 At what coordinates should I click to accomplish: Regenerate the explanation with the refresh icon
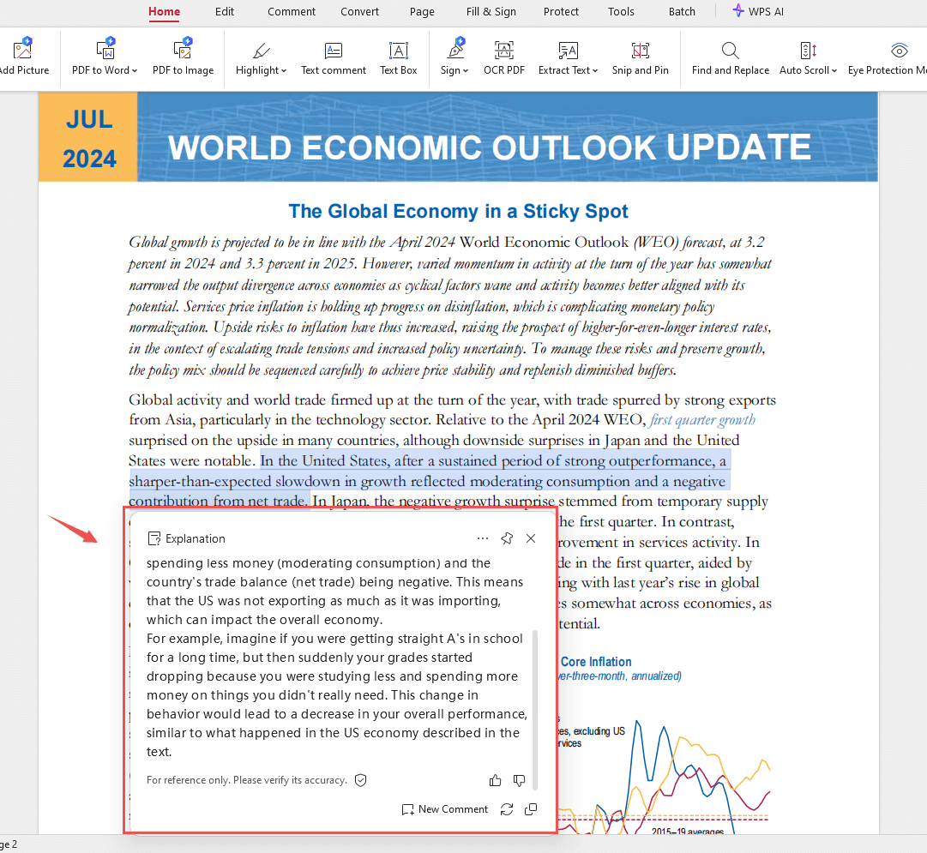click(x=507, y=809)
